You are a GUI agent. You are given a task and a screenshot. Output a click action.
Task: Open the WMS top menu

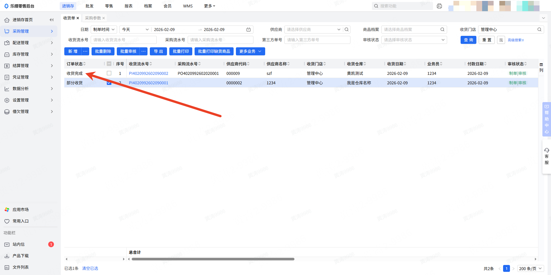pos(188,6)
